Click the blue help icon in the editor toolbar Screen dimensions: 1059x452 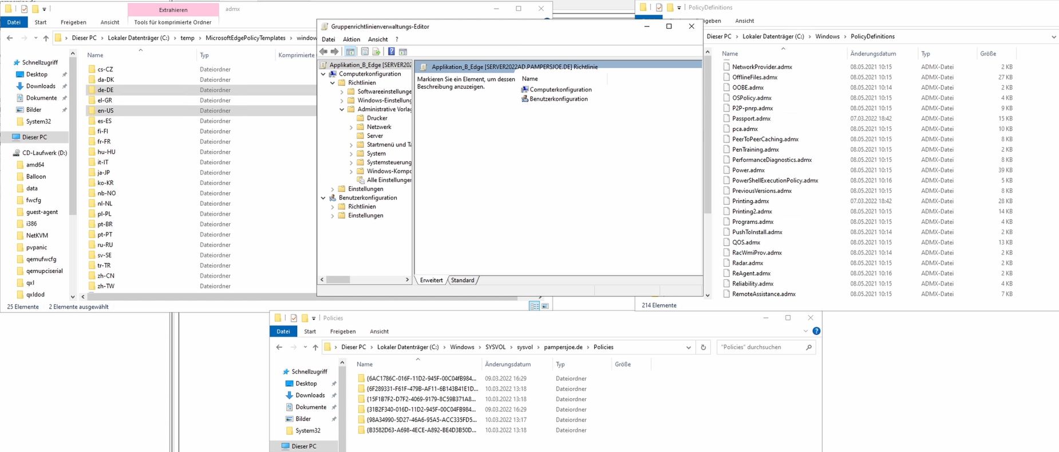pyautogui.click(x=391, y=51)
